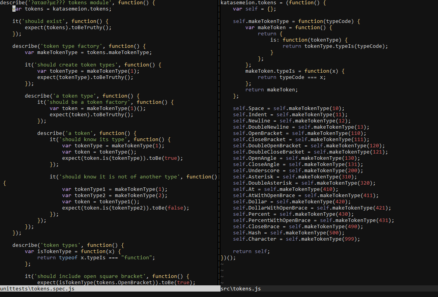The image size is (438, 297).
Task: Click 'var tokenType2 = makeTokenType(2);' line
Action: [115, 196]
